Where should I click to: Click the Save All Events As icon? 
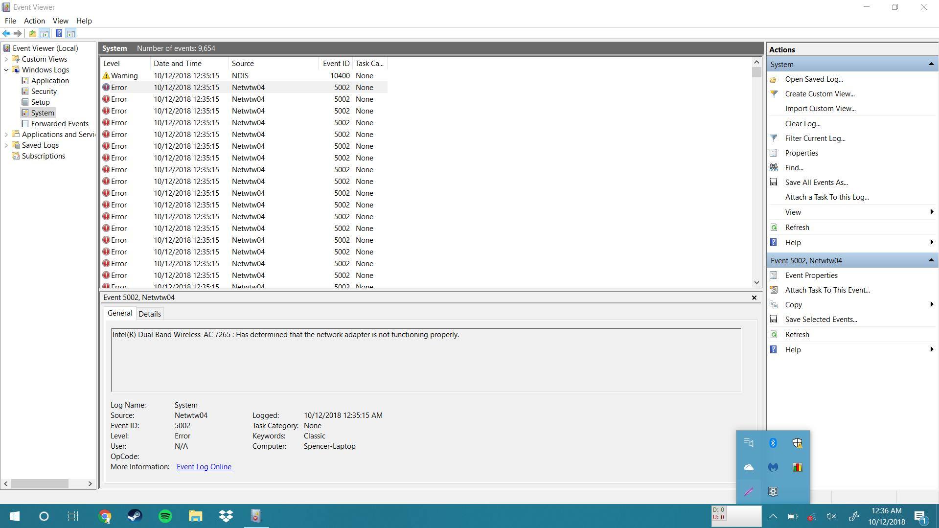coord(774,182)
